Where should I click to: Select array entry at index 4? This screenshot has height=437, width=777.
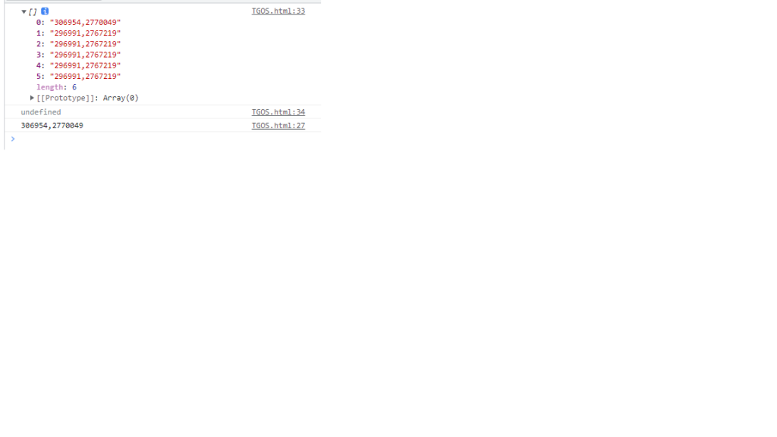coord(78,65)
